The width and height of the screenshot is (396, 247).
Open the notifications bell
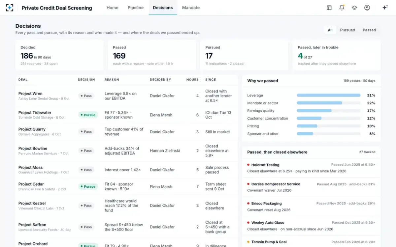pyautogui.click(x=342, y=8)
